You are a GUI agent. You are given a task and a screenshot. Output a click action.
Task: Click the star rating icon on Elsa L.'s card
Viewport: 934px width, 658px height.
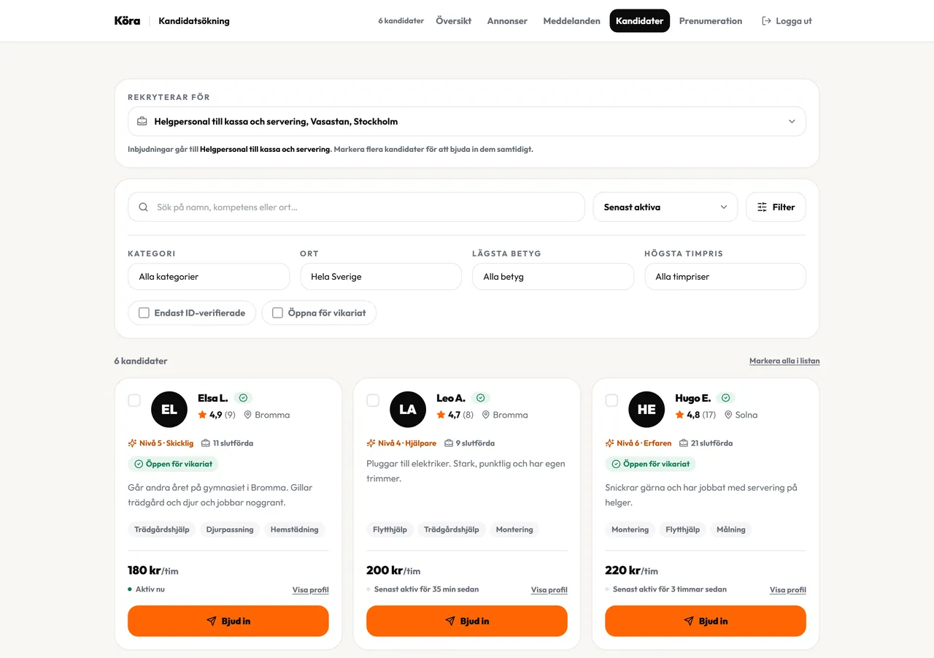pos(202,415)
